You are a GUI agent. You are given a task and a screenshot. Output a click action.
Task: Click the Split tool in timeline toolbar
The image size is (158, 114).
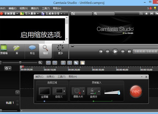[x=70, y=63]
